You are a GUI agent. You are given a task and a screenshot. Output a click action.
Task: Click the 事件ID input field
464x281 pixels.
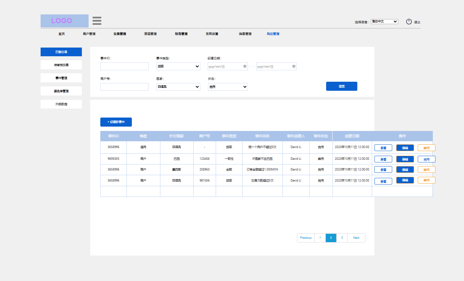[124, 66]
